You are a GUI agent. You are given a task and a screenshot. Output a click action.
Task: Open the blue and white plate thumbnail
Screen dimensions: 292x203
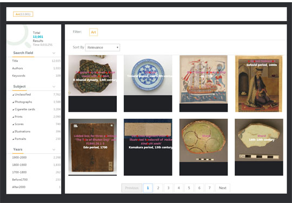click(x=148, y=84)
